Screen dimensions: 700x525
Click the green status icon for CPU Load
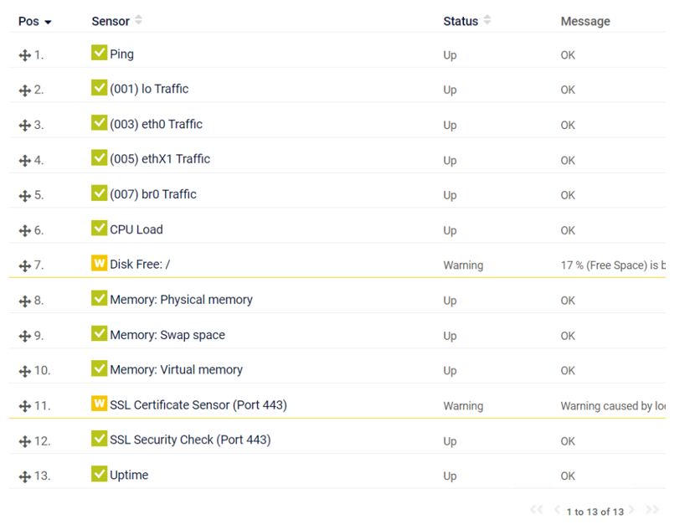pos(100,229)
